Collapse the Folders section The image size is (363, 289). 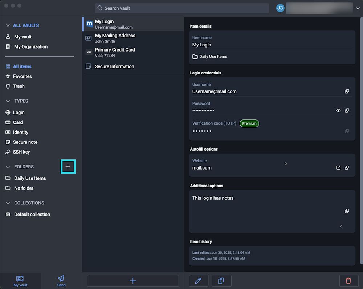[8, 167]
